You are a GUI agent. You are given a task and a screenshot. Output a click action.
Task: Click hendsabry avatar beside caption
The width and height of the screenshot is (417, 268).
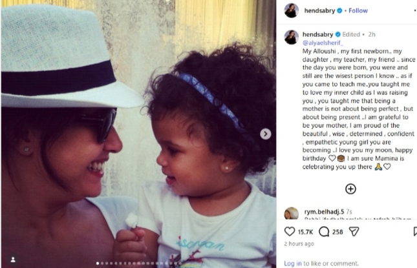click(x=291, y=37)
